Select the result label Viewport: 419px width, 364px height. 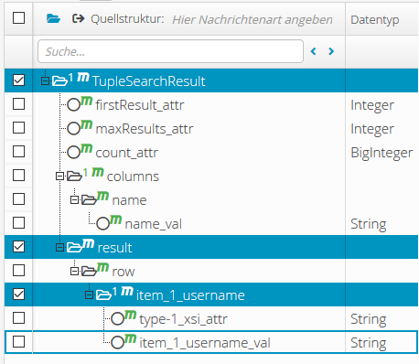tap(114, 248)
